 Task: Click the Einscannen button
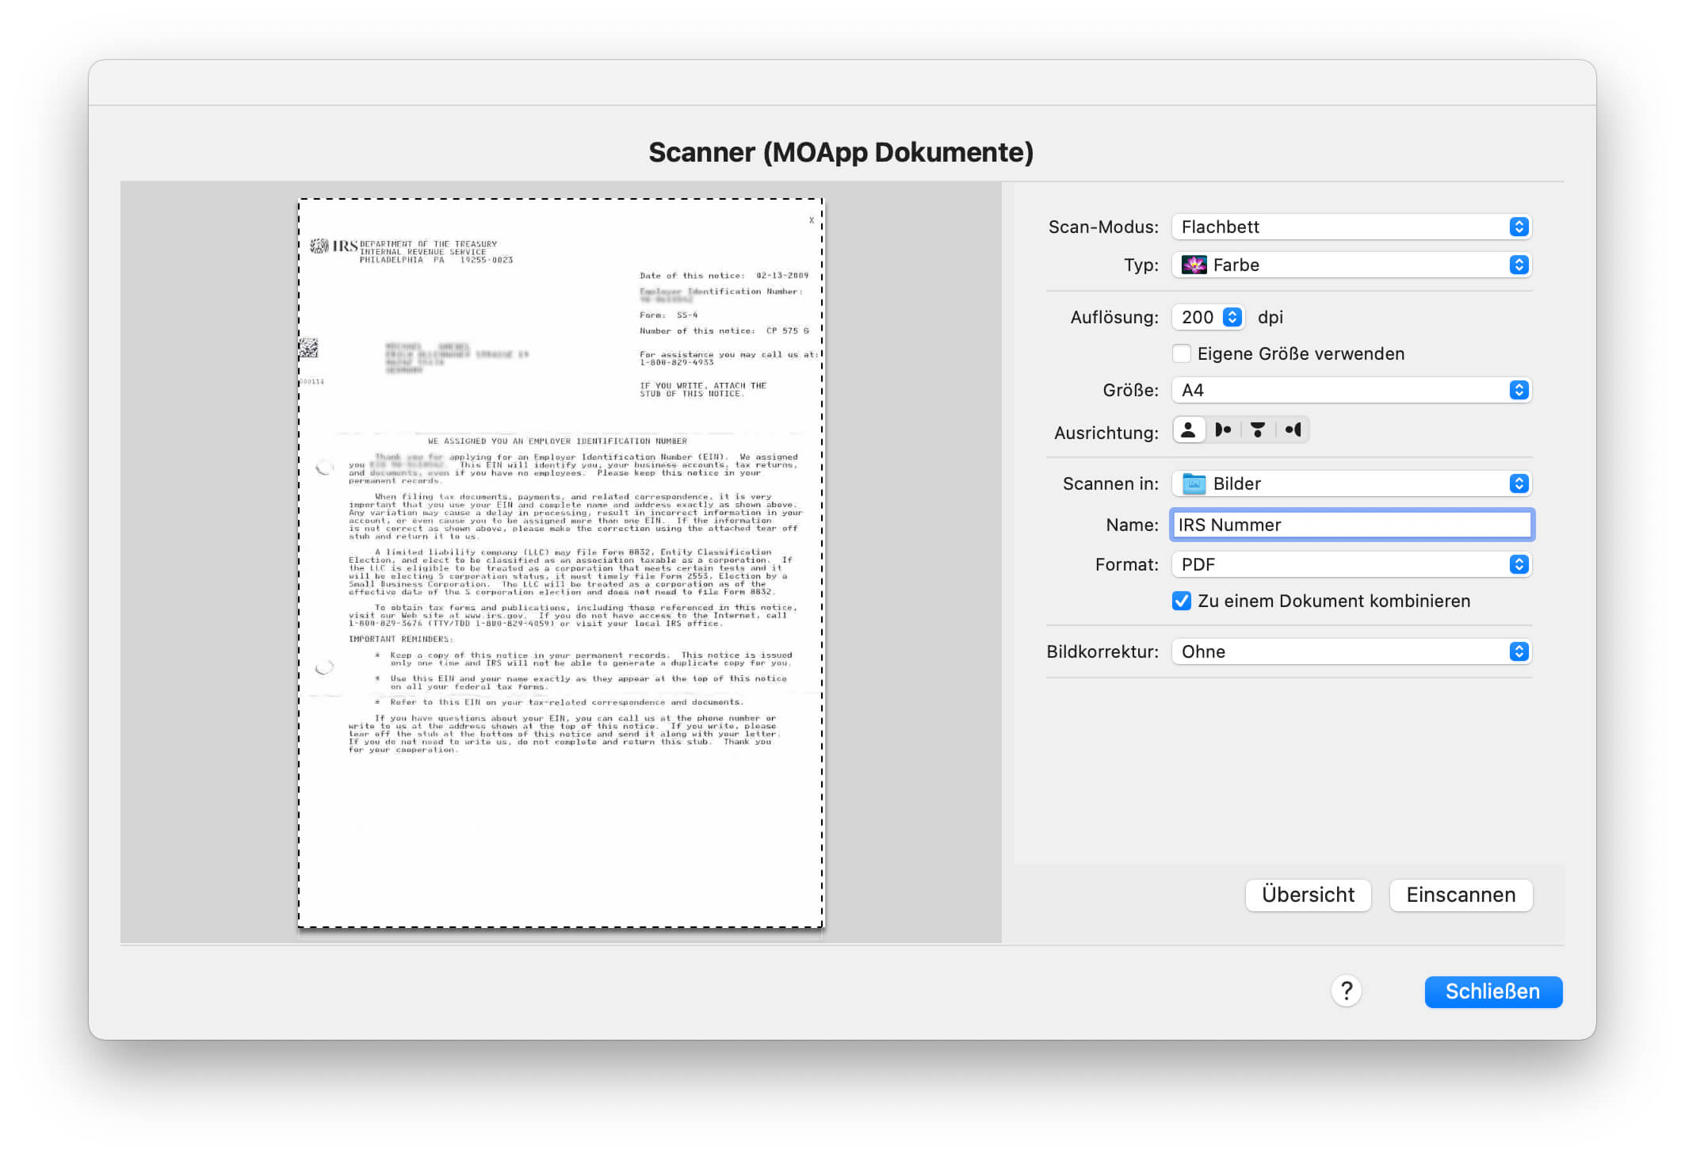coord(1461,895)
